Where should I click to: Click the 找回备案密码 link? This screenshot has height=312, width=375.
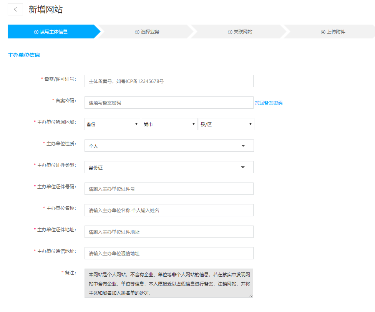[269, 103]
